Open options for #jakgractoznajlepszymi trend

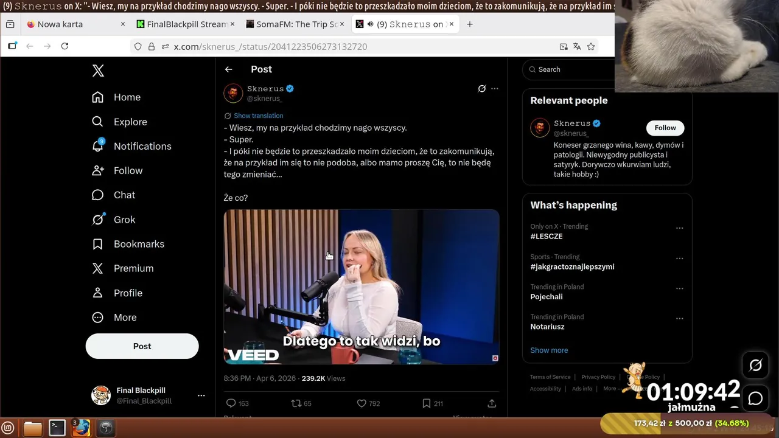(680, 259)
